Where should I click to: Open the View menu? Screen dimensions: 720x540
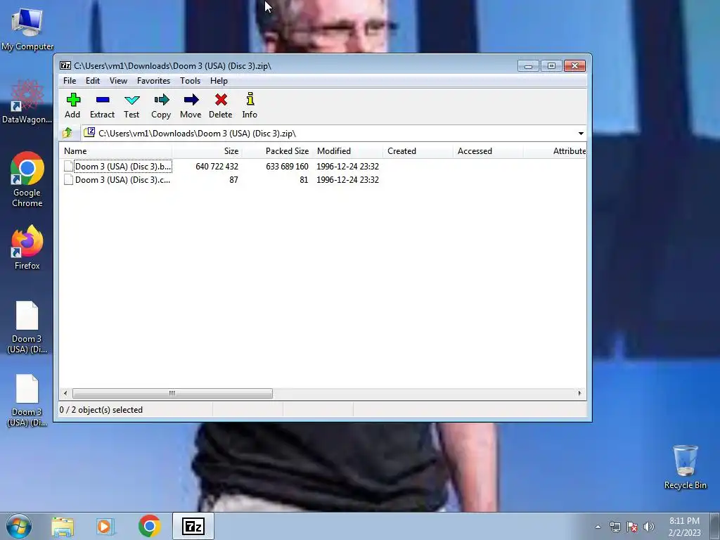point(118,80)
